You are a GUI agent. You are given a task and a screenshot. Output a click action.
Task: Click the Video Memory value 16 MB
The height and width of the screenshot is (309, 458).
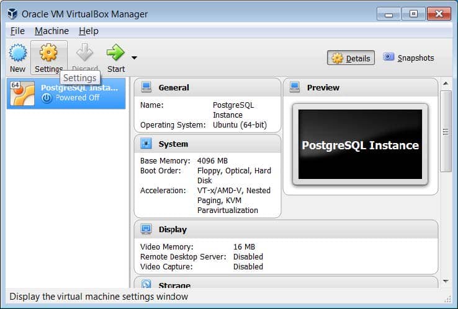pos(244,247)
